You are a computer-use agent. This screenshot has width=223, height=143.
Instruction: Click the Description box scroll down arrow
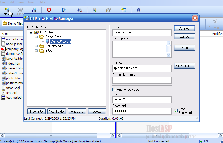[x=168, y=55]
